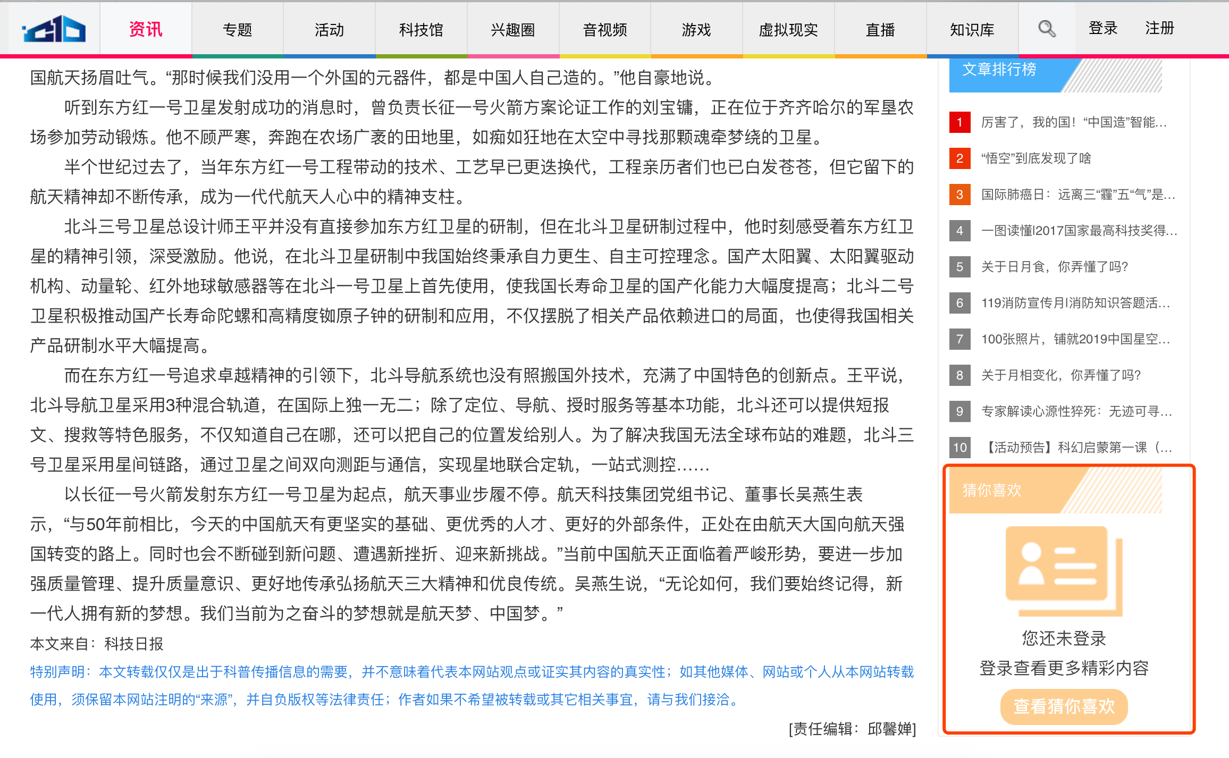Open the 资讯 navigation tab
This screenshot has width=1229, height=758.
point(146,29)
